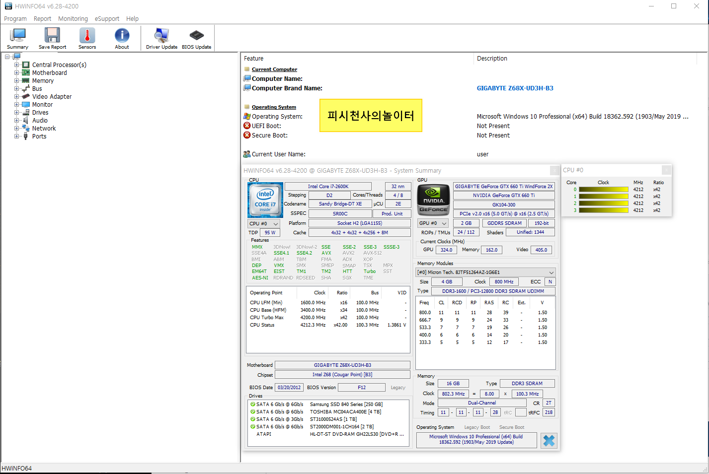Screen dimensions: 709x474
Task: Open the Report menu
Action: tap(42, 19)
